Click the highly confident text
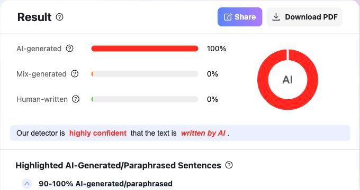 point(98,133)
